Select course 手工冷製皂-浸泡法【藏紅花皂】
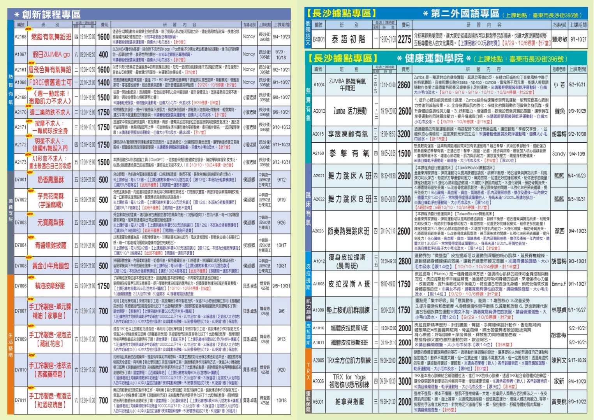Screen dimensions: 594x420 [x=50, y=339]
